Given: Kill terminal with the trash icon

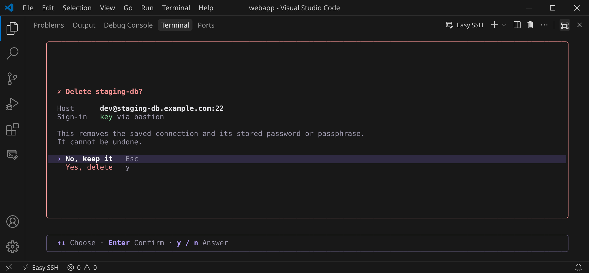Looking at the screenshot, I should coord(530,25).
